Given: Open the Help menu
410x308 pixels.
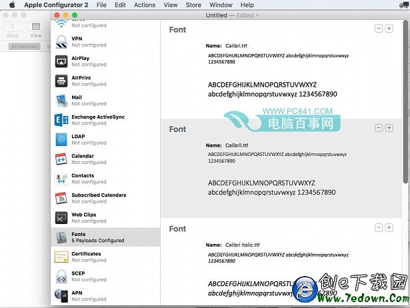Looking at the screenshot, I should point(247,5).
